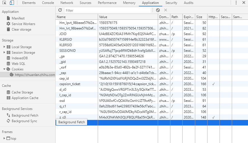248x143 pixels.
Task: Sort by the SameSite column header
Action: click(x=240, y=17)
